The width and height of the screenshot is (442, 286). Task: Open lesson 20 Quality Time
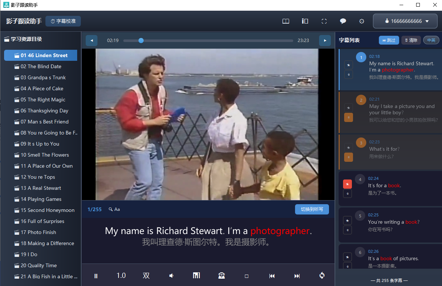click(x=41, y=265)
